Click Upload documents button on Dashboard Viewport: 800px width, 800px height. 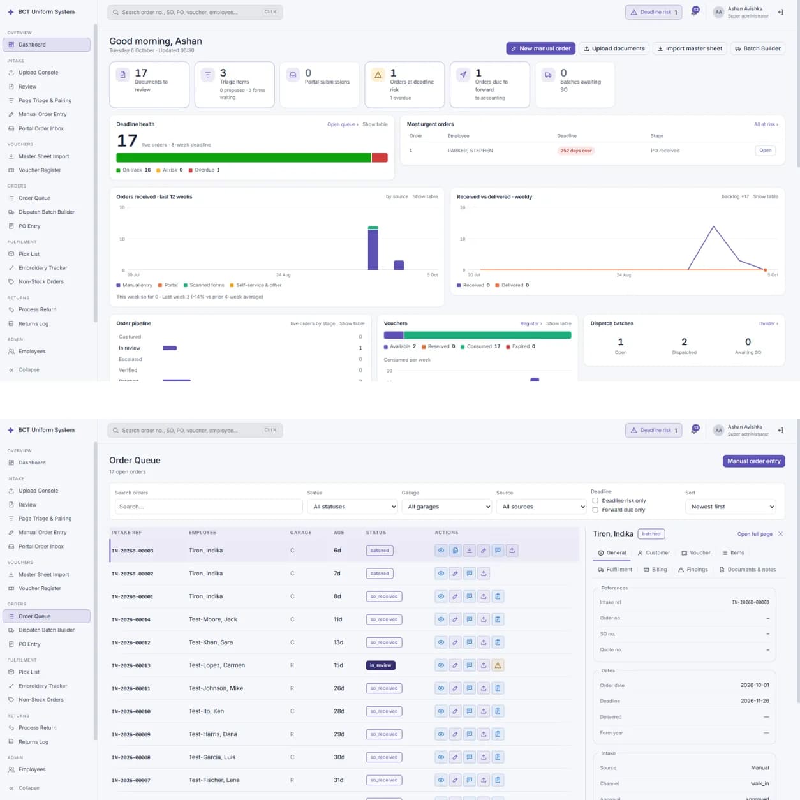point(614,48)
